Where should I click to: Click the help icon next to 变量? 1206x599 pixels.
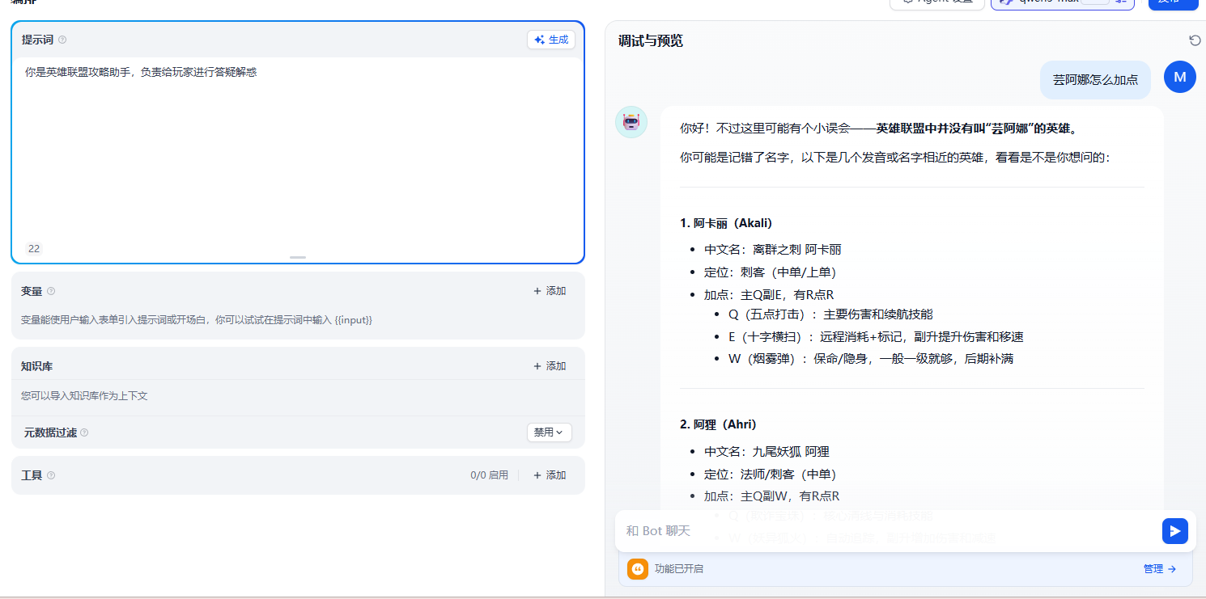51,291
